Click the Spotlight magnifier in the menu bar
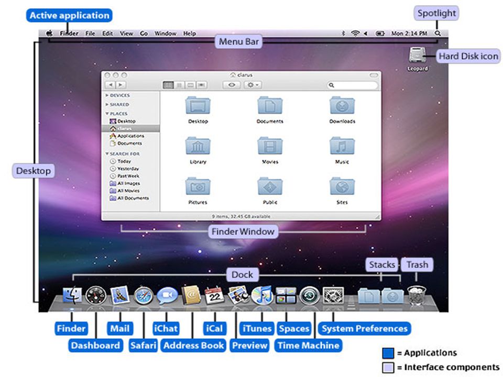 [438, 33]
